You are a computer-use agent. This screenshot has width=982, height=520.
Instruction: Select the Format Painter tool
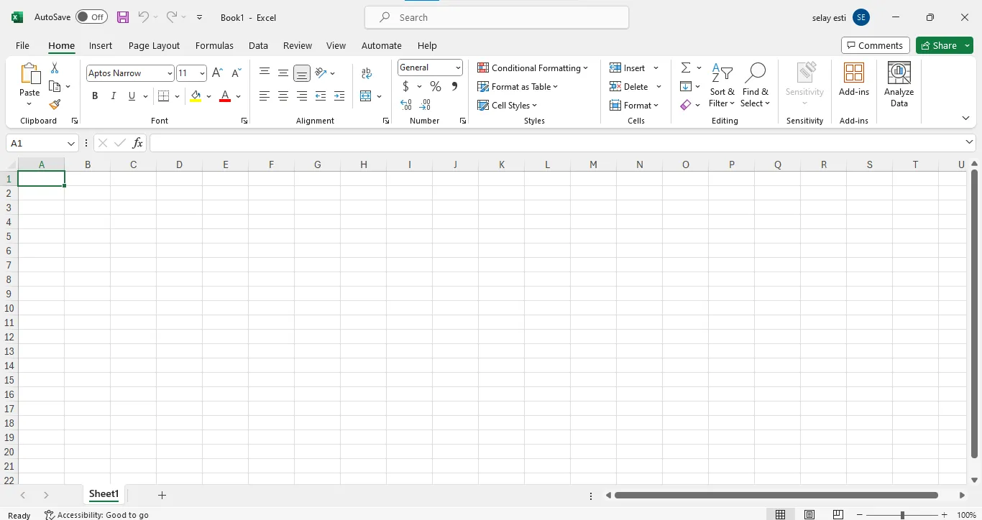pyautogui.click(x=55, y=104)
